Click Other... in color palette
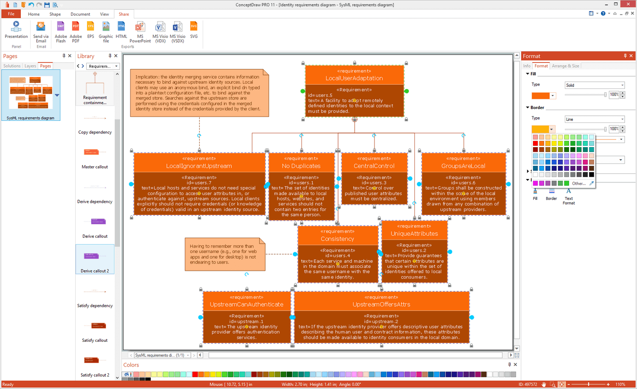The width and height of the screenshot is (637, 389). click(x=578, y=183)
